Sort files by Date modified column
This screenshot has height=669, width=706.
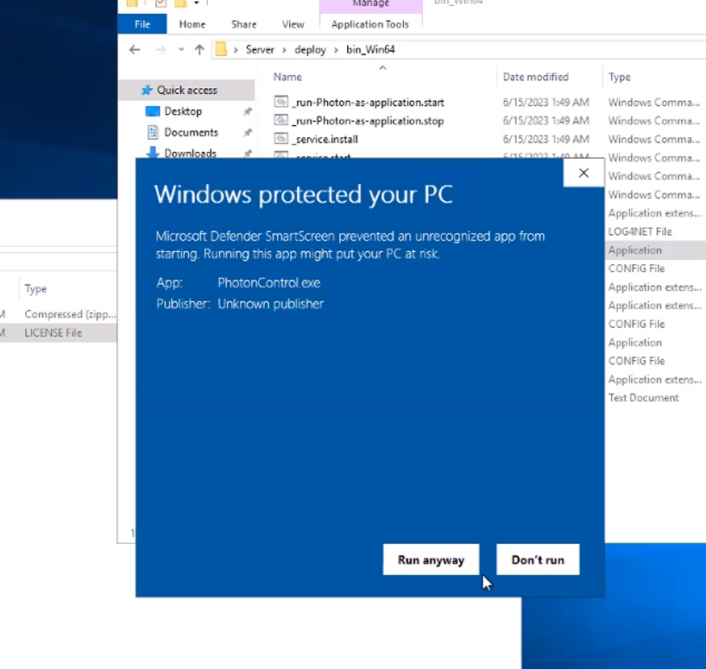click(x=536, y=77)
